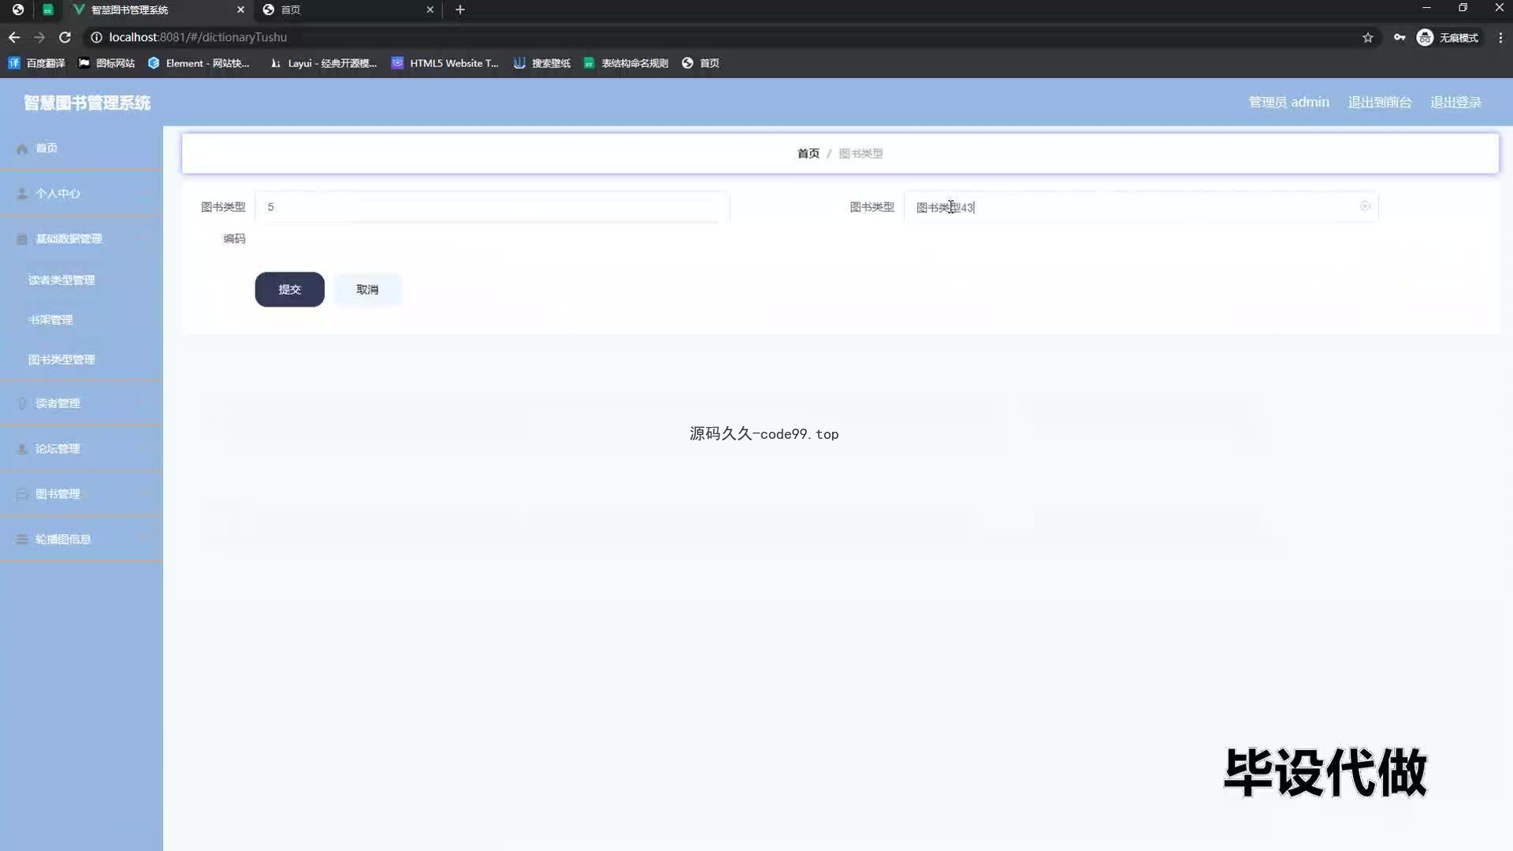
Task: Open the 搜索壁纸 bookmark
Action: pos(542,63)
